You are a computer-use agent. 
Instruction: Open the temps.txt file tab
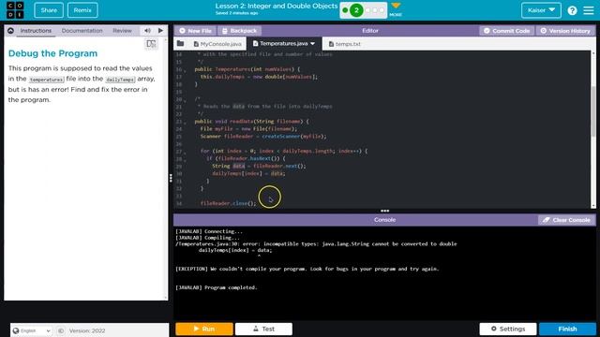coord(345,44)
